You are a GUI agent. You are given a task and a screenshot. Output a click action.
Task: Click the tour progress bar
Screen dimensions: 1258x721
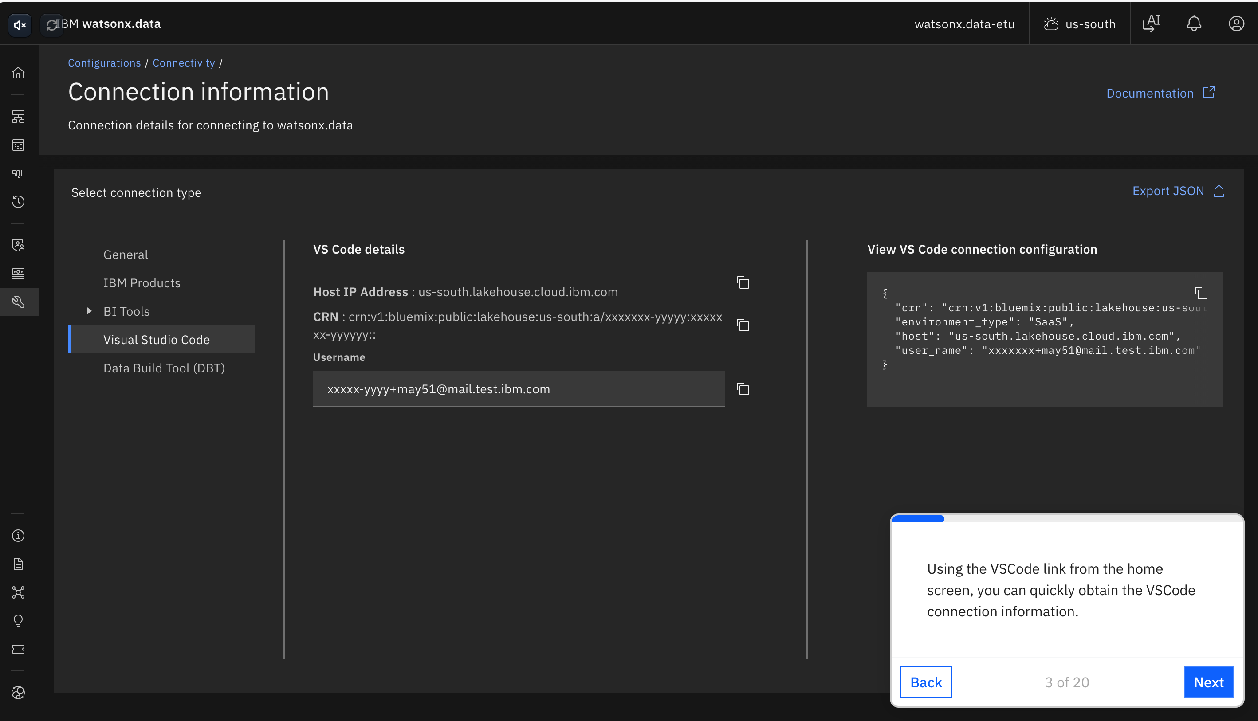point(1067,518)
